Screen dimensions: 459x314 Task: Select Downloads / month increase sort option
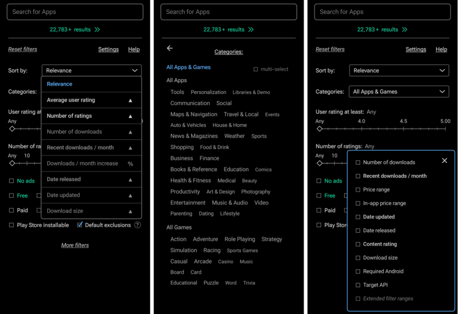point(92,164)
